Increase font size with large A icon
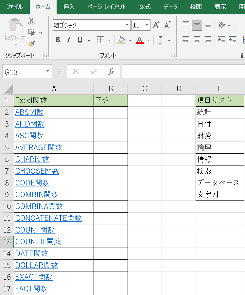 [156, 25]
